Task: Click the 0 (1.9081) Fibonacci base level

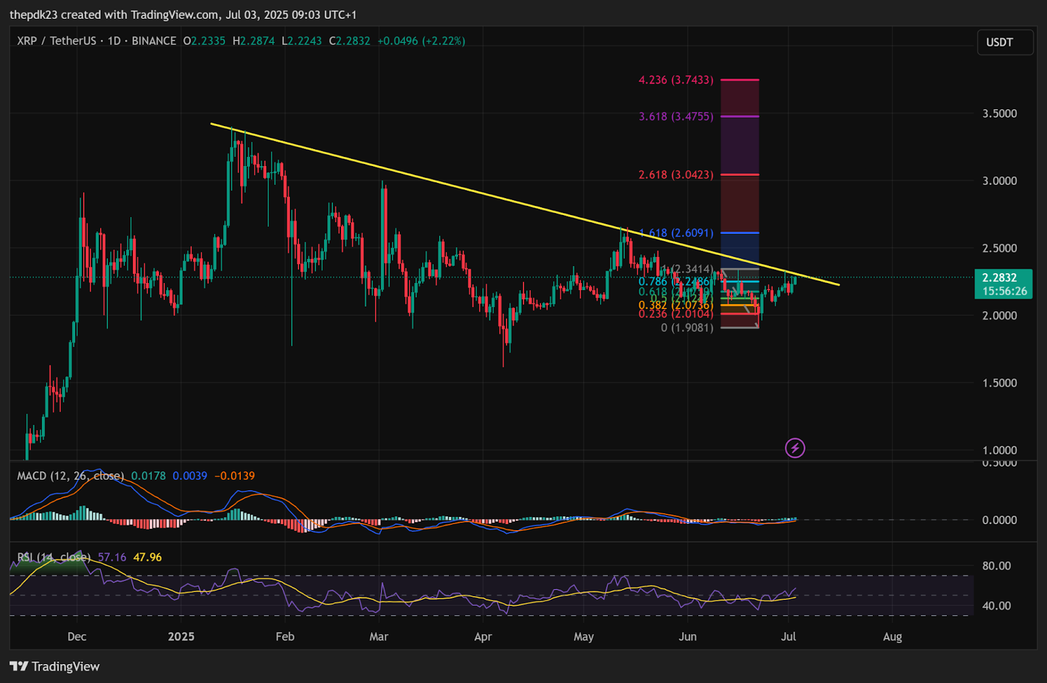Action: tap(687, 327)
